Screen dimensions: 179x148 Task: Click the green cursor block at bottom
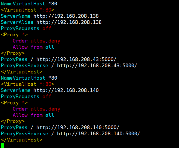2,146
